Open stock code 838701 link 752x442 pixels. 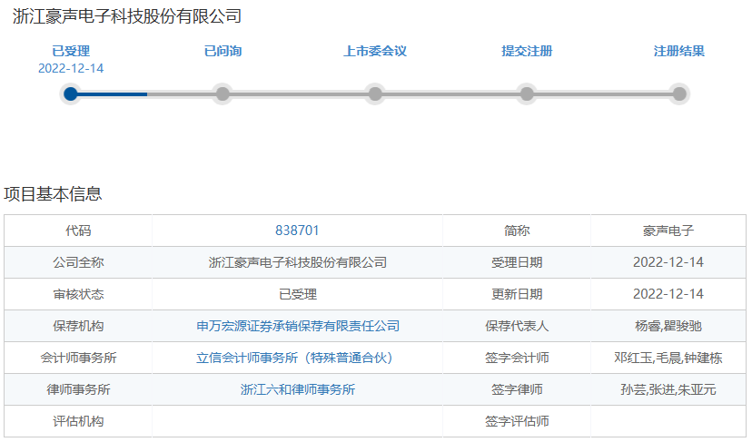[297, 231]
